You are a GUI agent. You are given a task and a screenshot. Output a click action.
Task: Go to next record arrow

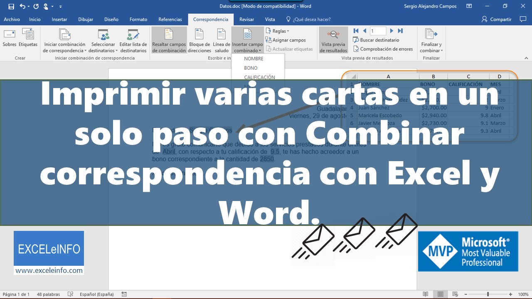pyautogui.click(x=392, y=31)
